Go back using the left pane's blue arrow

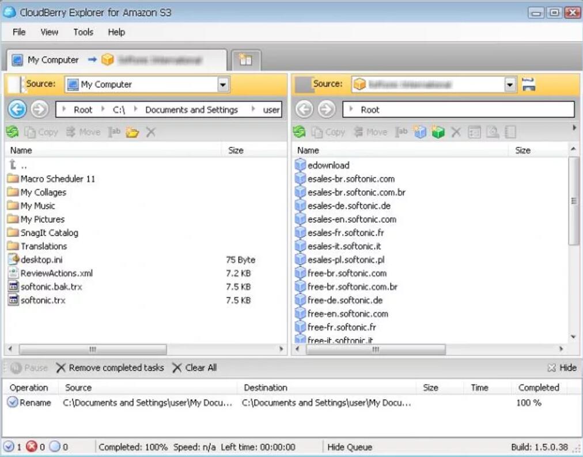(17, 109)
